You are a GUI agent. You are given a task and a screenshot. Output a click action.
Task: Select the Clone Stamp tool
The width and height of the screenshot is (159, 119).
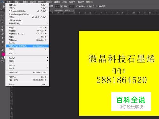pyautogui.click(x=3, y=30)
